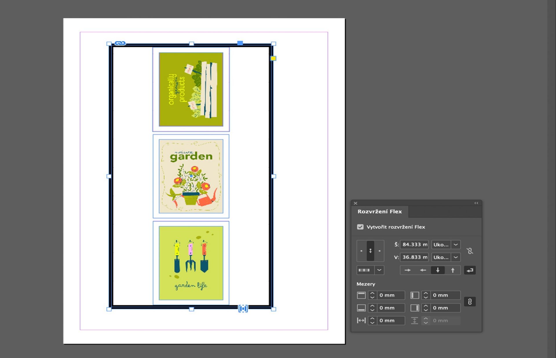The width and height of the screenshot is (556, 358).
Task: Select the downward flex direction arrow
Action: [438, 270]
